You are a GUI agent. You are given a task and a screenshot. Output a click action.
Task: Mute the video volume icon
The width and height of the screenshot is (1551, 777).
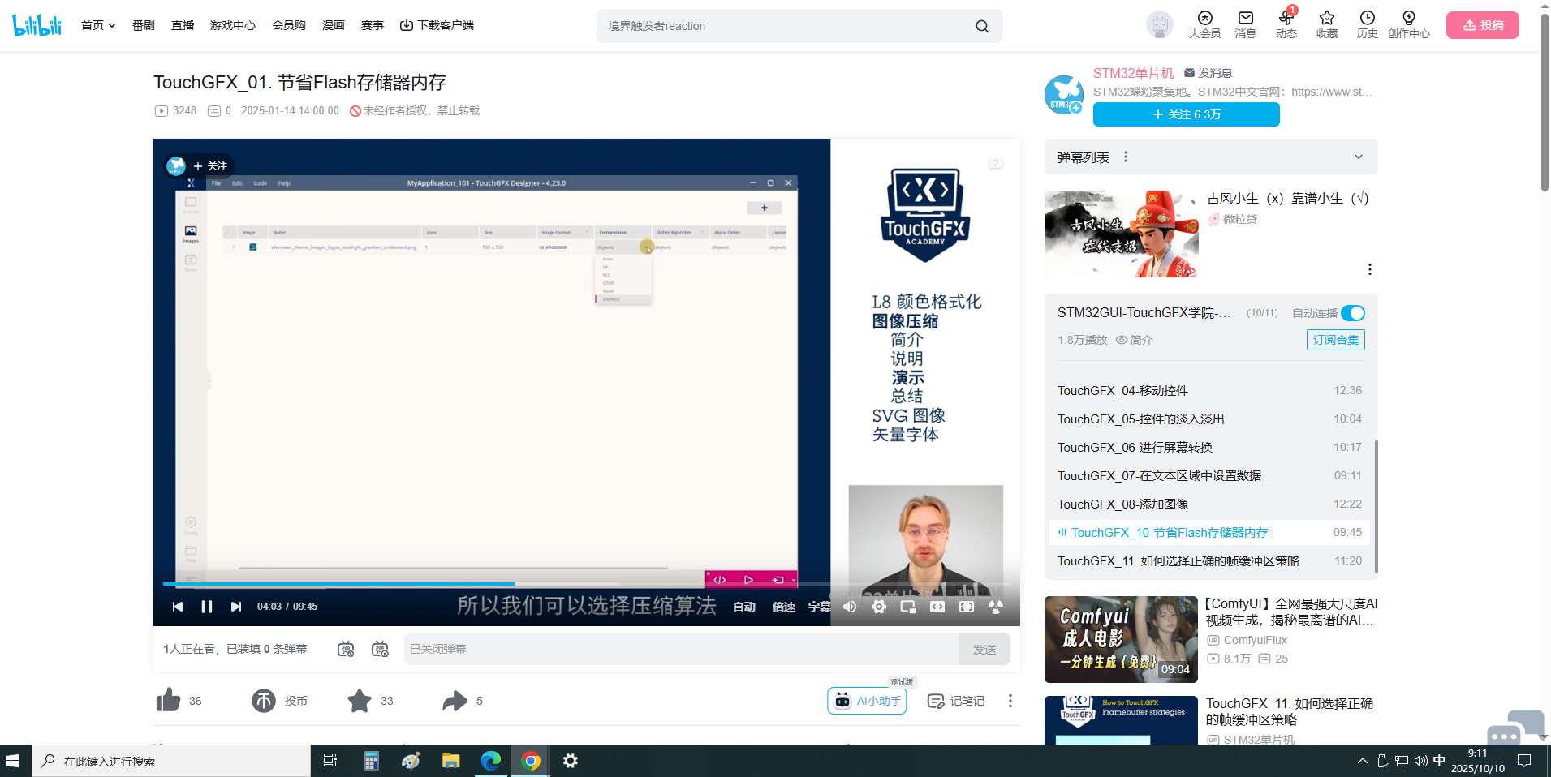tap(850, 607)
